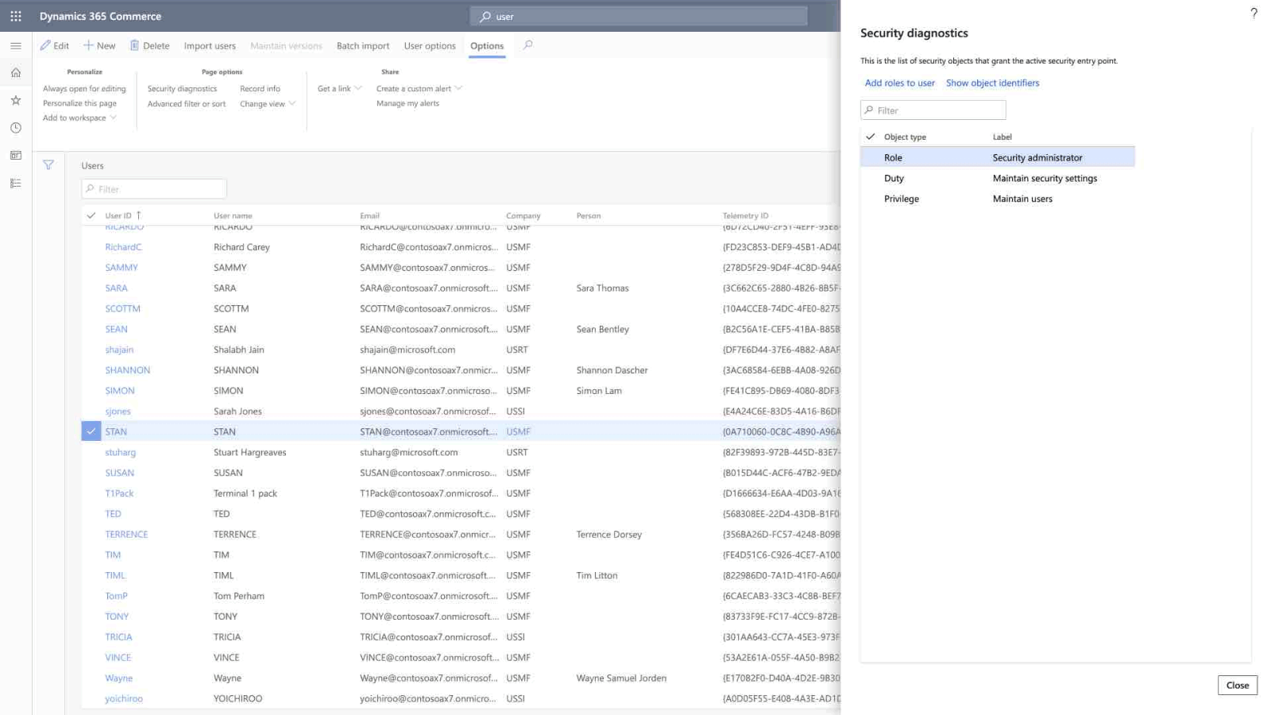Open Recent clock icon in the sidebar
This screenshot has width=1271, height=715.
coord(16,128)
